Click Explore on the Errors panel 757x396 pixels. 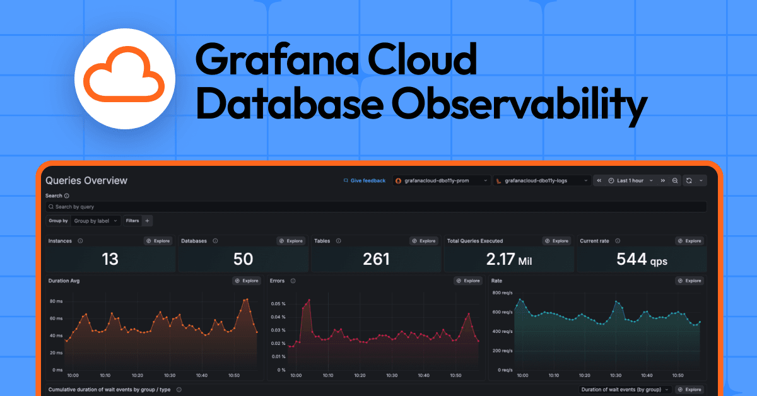pos(467,281)
